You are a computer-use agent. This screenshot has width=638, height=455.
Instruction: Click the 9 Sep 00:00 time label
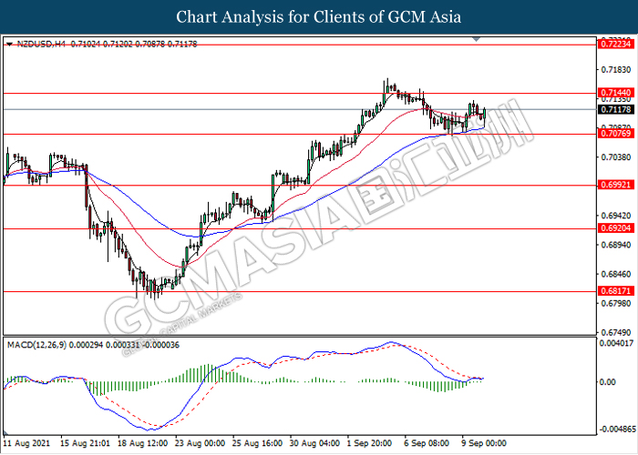(x=484, y=443)
